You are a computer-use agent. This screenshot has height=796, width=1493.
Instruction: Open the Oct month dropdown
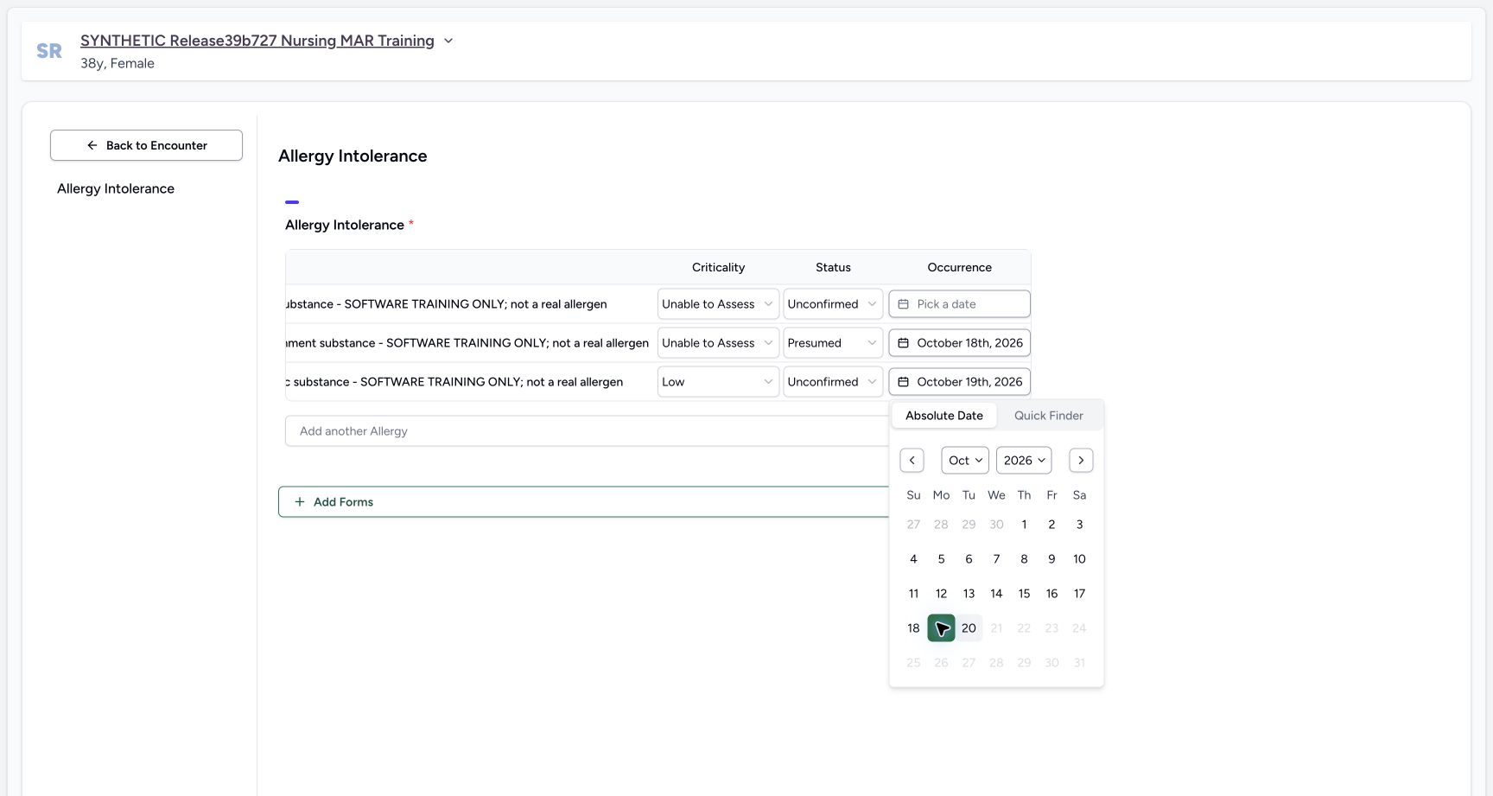965,461
